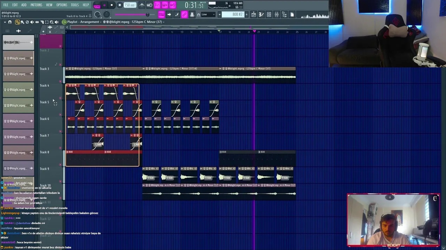This screenshot has width=446, height=250.
Task: Adjust the master volume knob
Action: tap(98, 15)
